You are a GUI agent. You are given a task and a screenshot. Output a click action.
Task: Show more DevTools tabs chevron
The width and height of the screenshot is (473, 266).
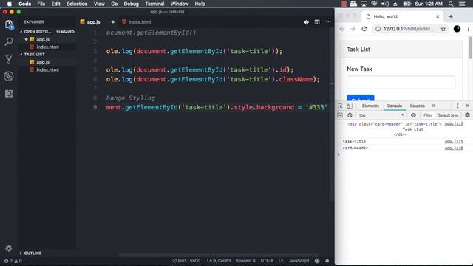point(434,106)
